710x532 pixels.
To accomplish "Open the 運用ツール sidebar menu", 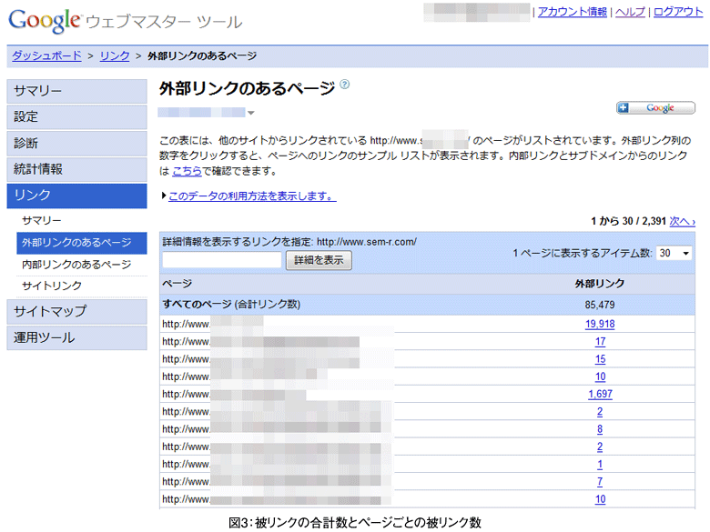I will click(77, 337).
